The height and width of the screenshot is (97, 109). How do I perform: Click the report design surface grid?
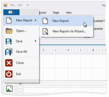pos(73,68)
